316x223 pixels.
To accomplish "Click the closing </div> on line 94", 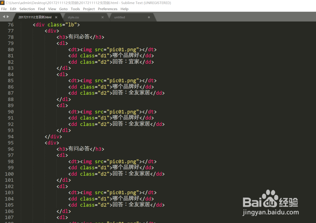I will [x=53, y=137].
